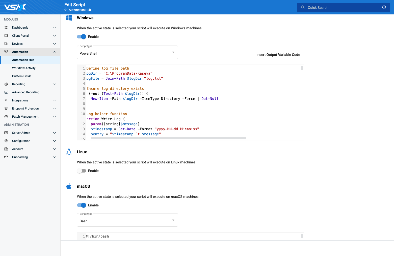Open Workflow Activity in sidebar
Screen dimensions: 394x256
tap(24, 68)
